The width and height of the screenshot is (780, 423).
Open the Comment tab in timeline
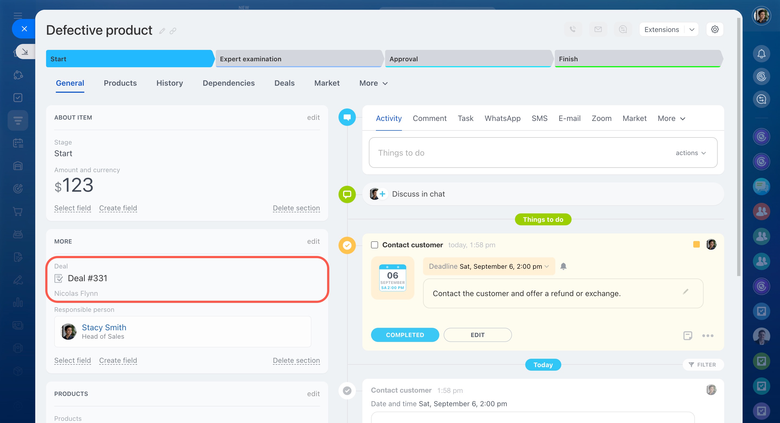coord(429,118)
